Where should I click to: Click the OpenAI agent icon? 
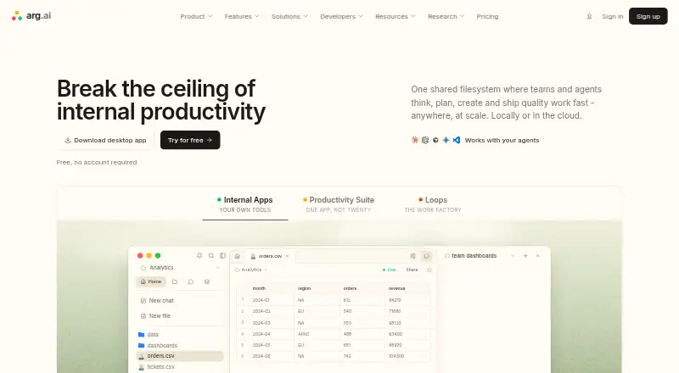point(425,140)
